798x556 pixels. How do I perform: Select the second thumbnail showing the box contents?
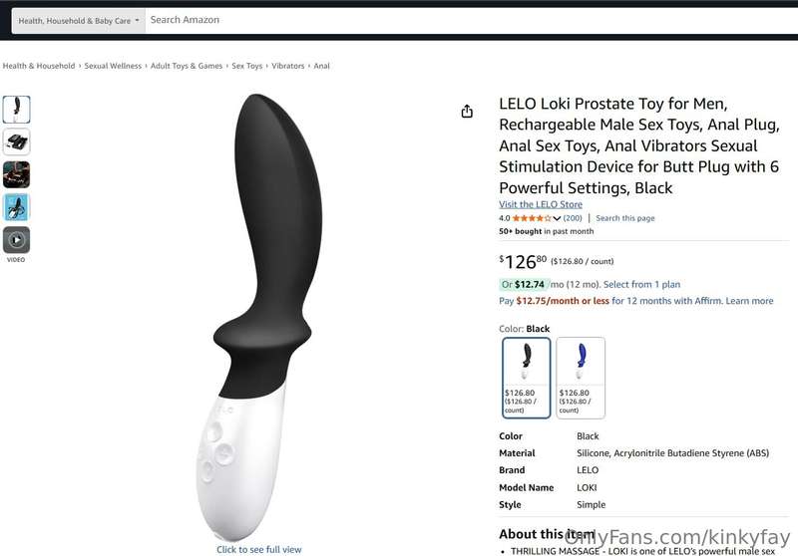click(x=16, y=141)
